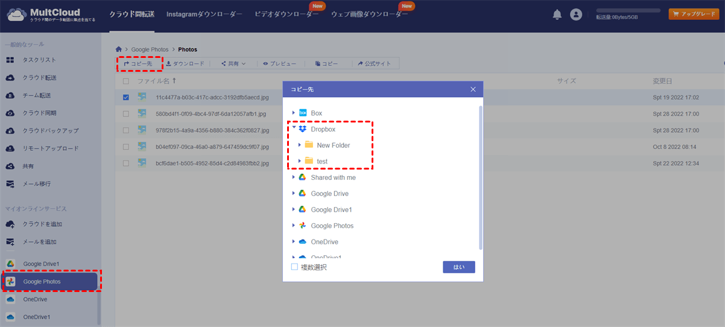Viewport: 725px width, 327px height.
Task: Click the アップグレード button
Action: point(694,14)
